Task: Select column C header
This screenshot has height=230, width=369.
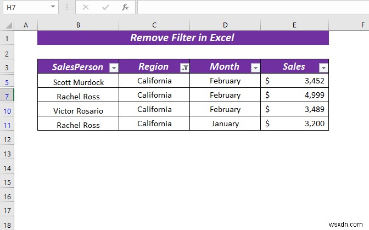Action: 154,25
